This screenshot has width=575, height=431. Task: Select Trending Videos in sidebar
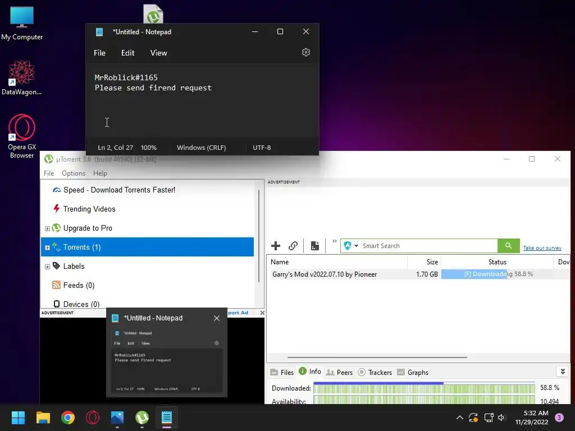[x=89, y=209]
